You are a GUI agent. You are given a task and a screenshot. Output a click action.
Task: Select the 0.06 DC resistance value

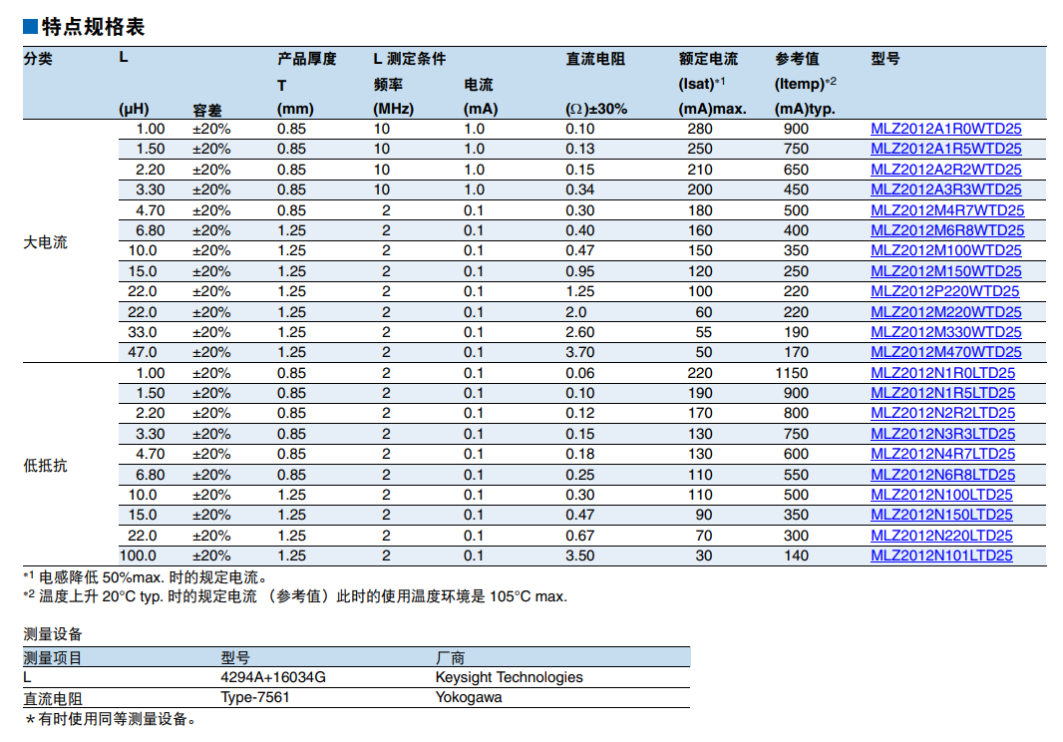pyautogui.click(x=580, y=373)
